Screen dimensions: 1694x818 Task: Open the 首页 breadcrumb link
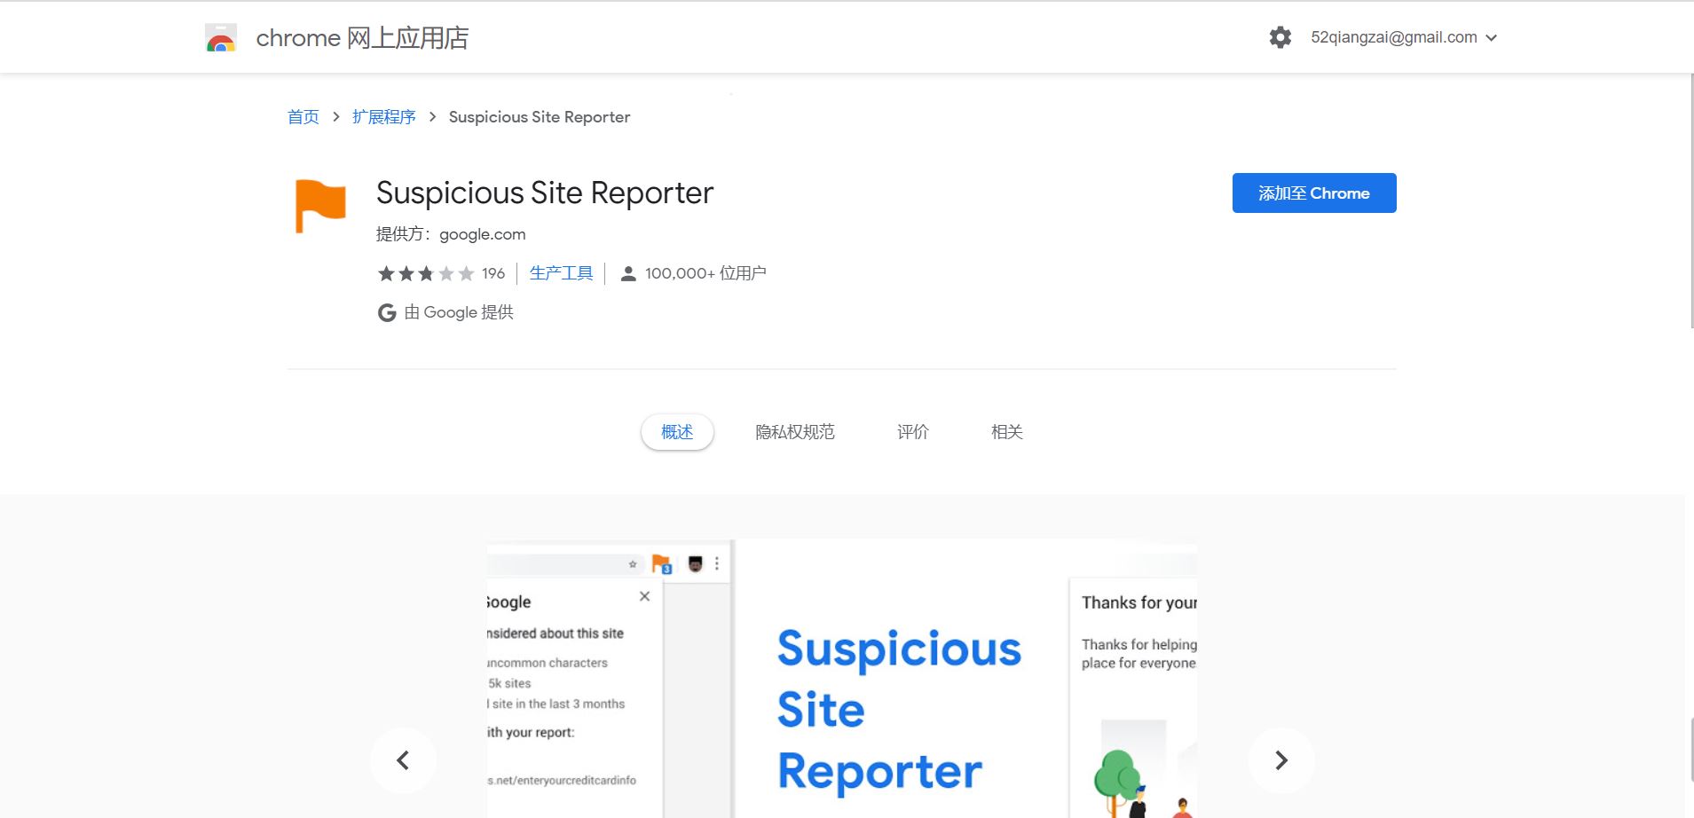303,117
